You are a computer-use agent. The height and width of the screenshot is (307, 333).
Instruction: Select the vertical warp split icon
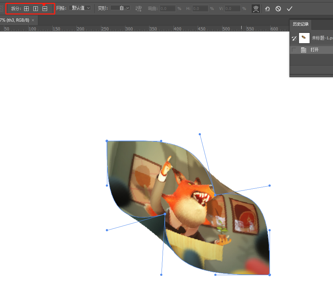pos(35,9)
